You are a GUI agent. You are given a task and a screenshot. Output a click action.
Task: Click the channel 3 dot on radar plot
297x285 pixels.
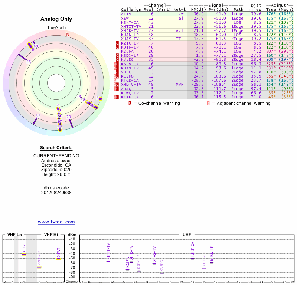tap(100, 98)
